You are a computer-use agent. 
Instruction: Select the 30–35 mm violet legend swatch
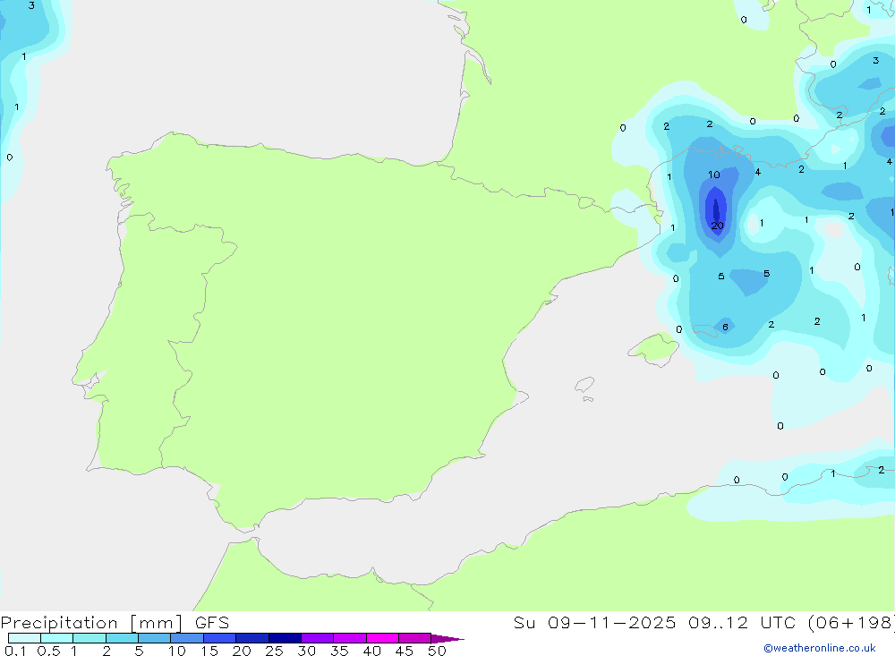[x=317, y=638]
